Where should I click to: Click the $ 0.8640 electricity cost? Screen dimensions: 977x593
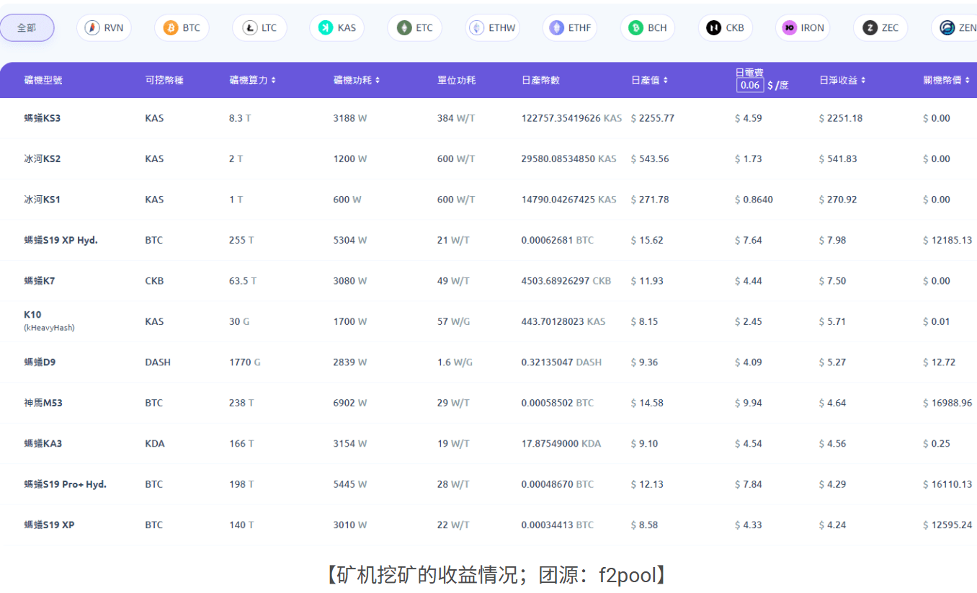pos(754,200)
